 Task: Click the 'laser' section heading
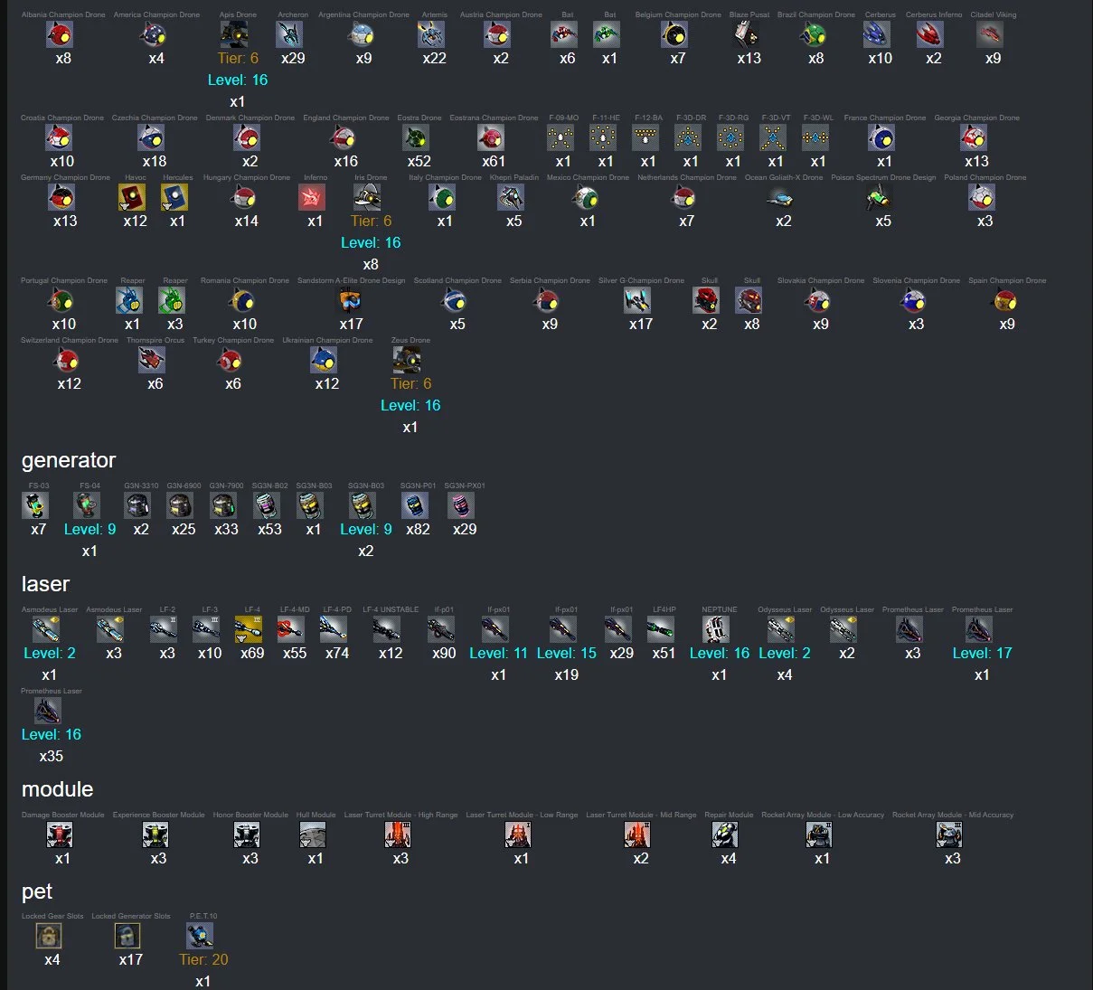[x=45, y=584]
